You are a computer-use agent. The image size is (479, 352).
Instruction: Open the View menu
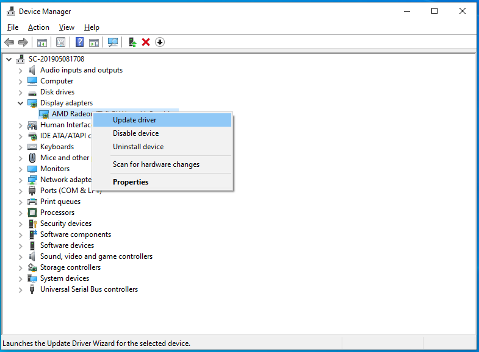pos(67,27)
